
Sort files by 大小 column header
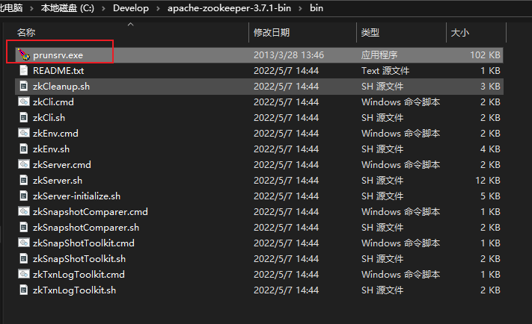(x=459, y=33)
